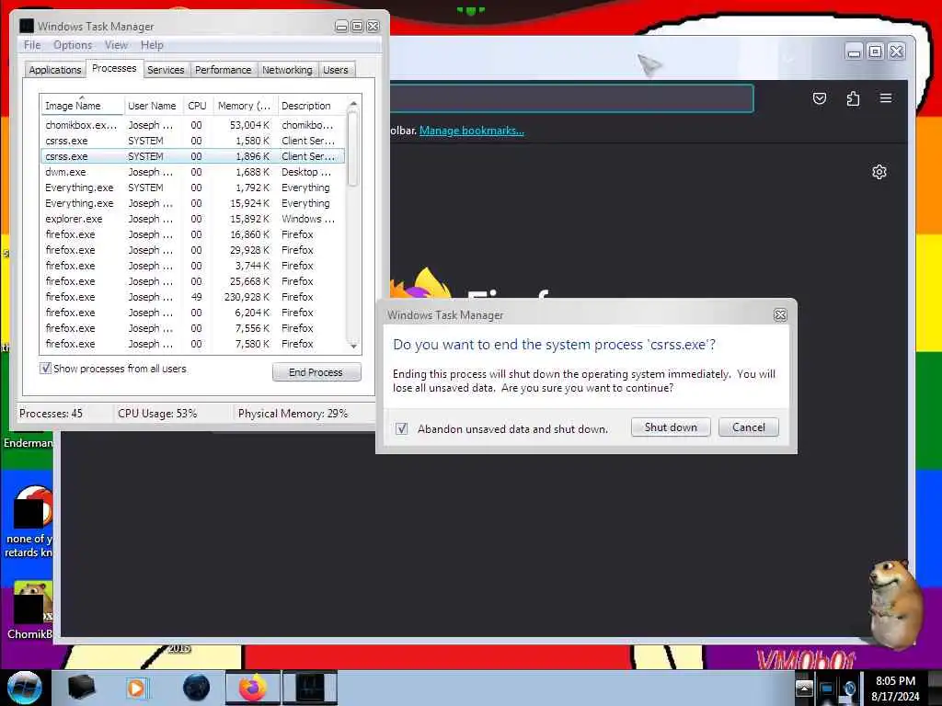Switch to the Networking tab

click(x=287, y=70)
